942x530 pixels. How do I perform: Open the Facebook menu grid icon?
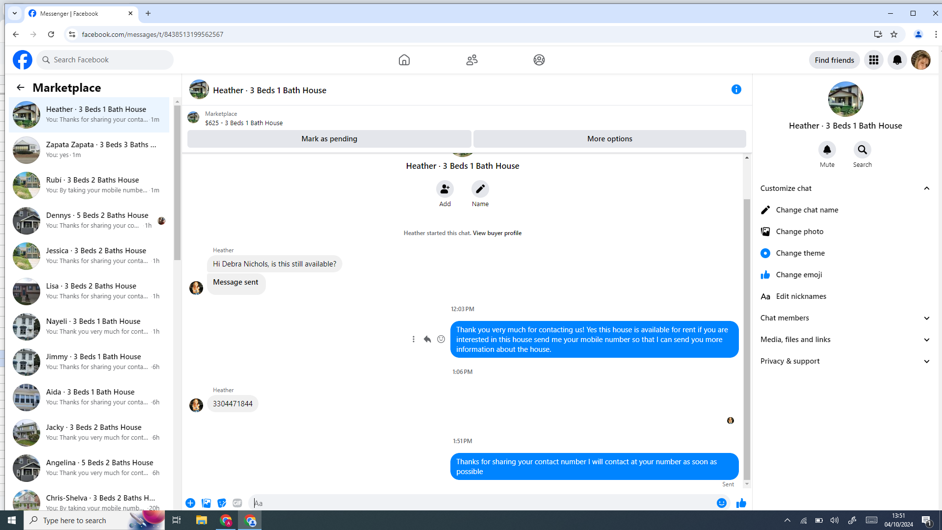(x=874, y=60)
